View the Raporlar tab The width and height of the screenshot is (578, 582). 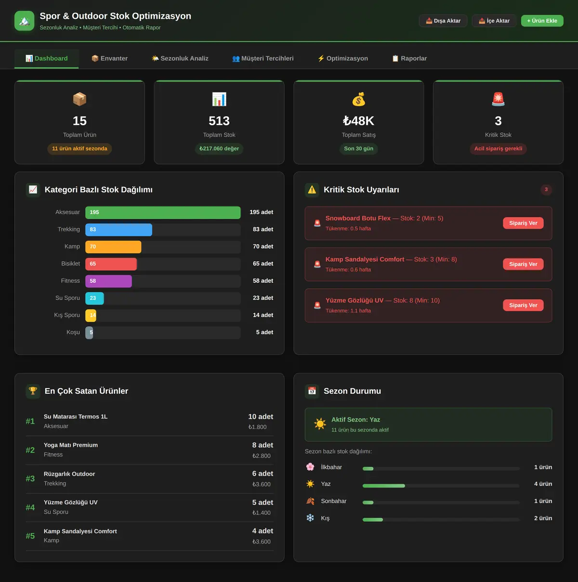point(409,58)
